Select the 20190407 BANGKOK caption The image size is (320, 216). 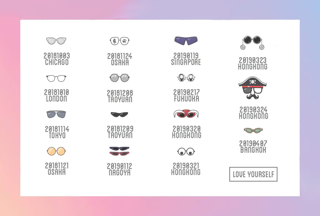click(253, 146)
